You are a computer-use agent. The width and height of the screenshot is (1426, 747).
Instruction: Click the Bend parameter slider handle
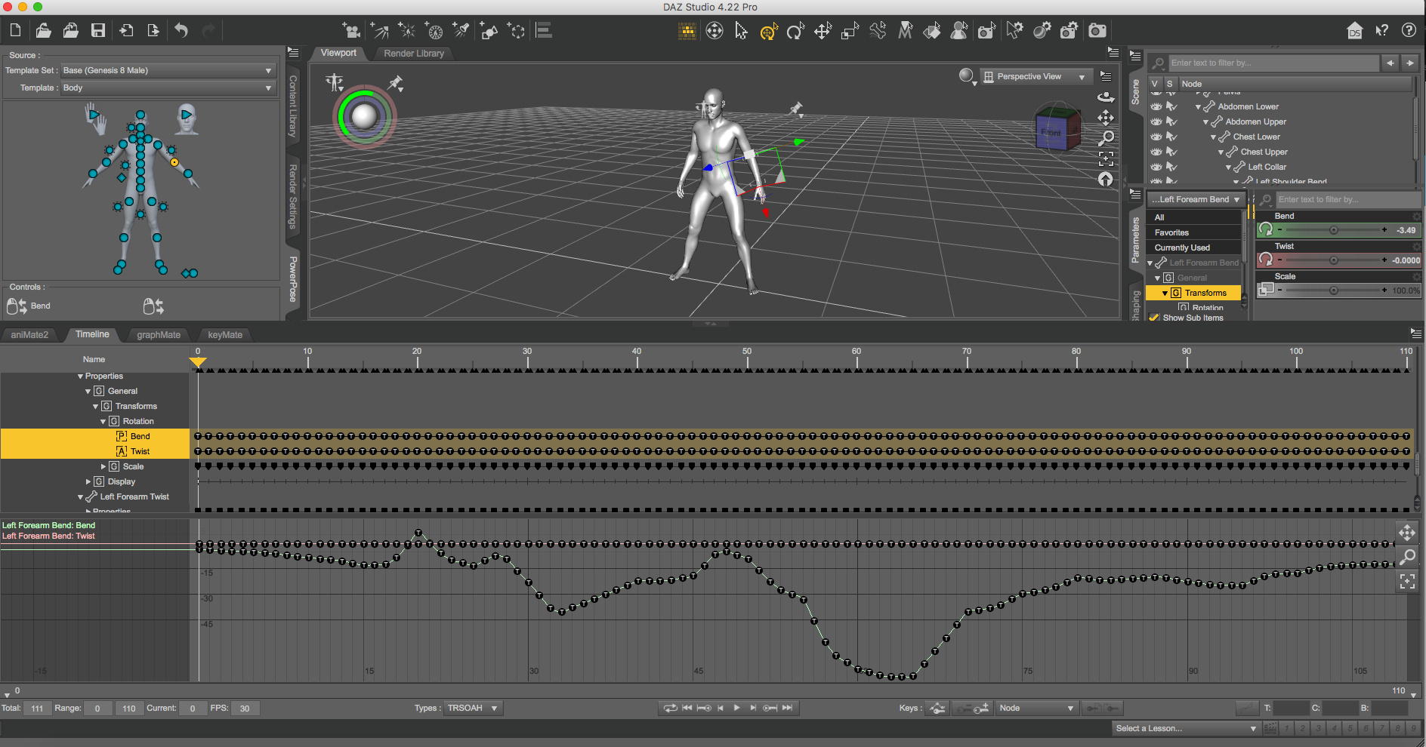(1334, 230)
